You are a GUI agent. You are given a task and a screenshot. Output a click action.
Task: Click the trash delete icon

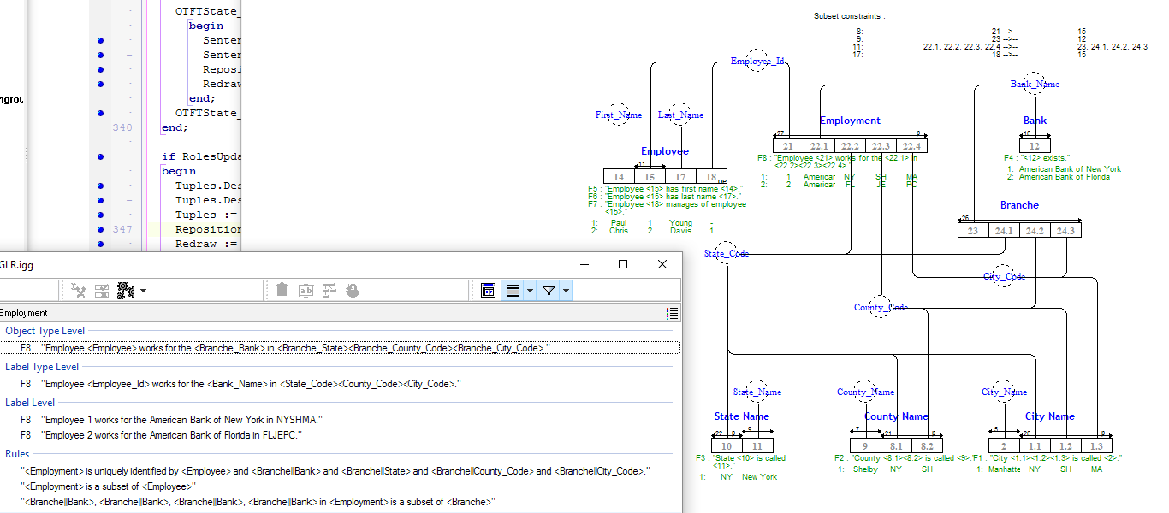[282, 291]
